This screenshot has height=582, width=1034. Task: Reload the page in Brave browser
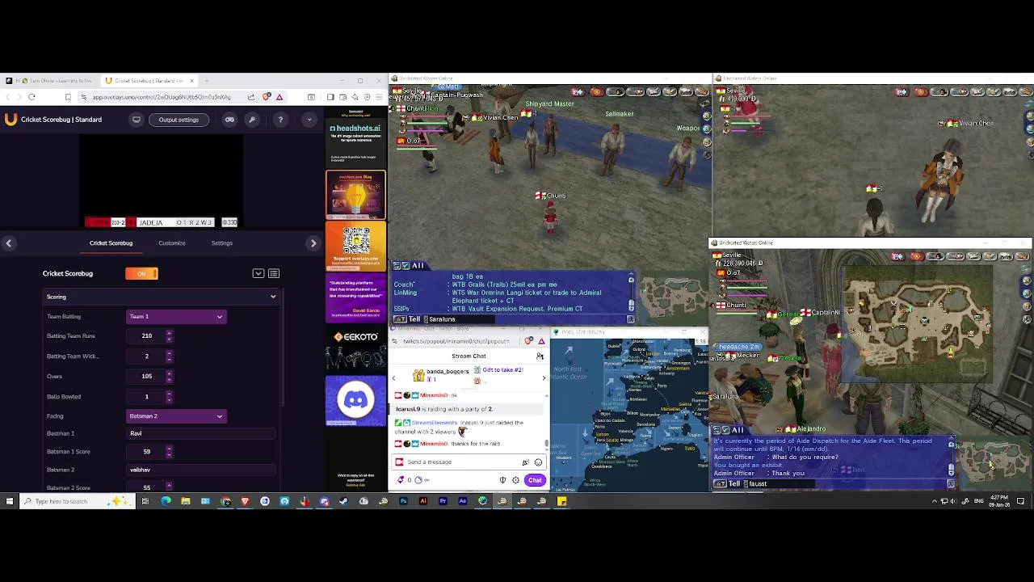[32, 97]
